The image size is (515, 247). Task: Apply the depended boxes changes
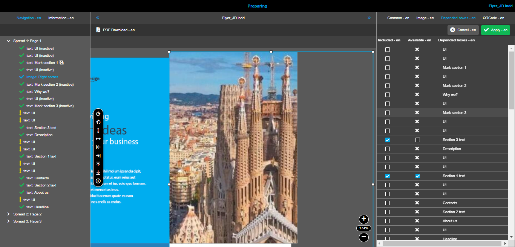click(x=495, y=30)
